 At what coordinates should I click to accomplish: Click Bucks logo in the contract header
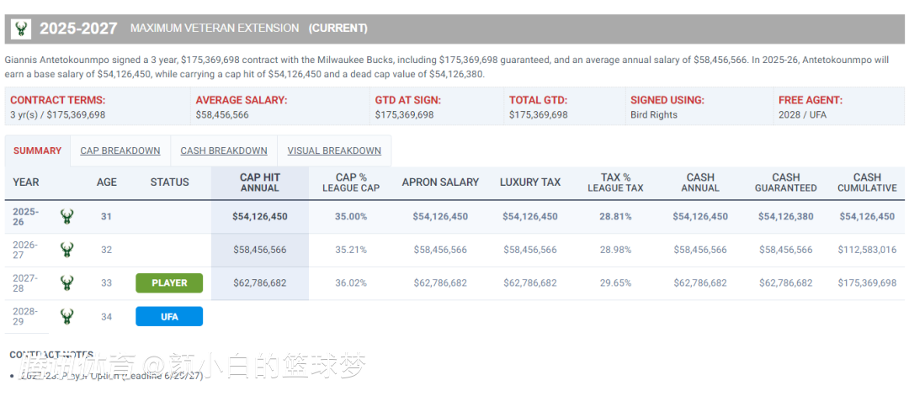21,29
